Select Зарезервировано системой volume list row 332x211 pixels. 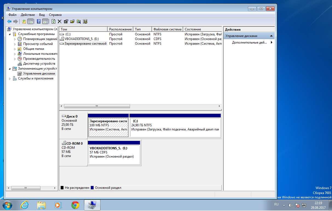coord(140,44)
